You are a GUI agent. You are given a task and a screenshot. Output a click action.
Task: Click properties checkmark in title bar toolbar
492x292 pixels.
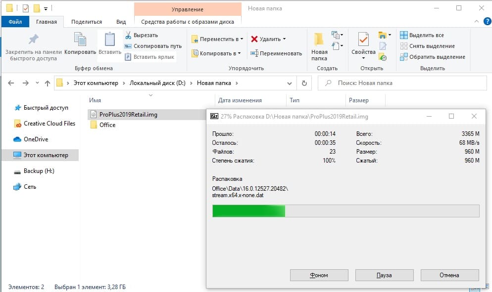click(26, 8)
